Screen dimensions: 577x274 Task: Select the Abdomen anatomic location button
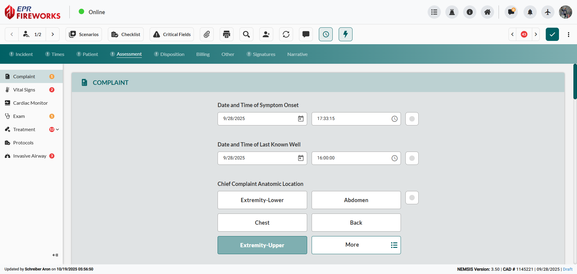(x=356, y=200)
